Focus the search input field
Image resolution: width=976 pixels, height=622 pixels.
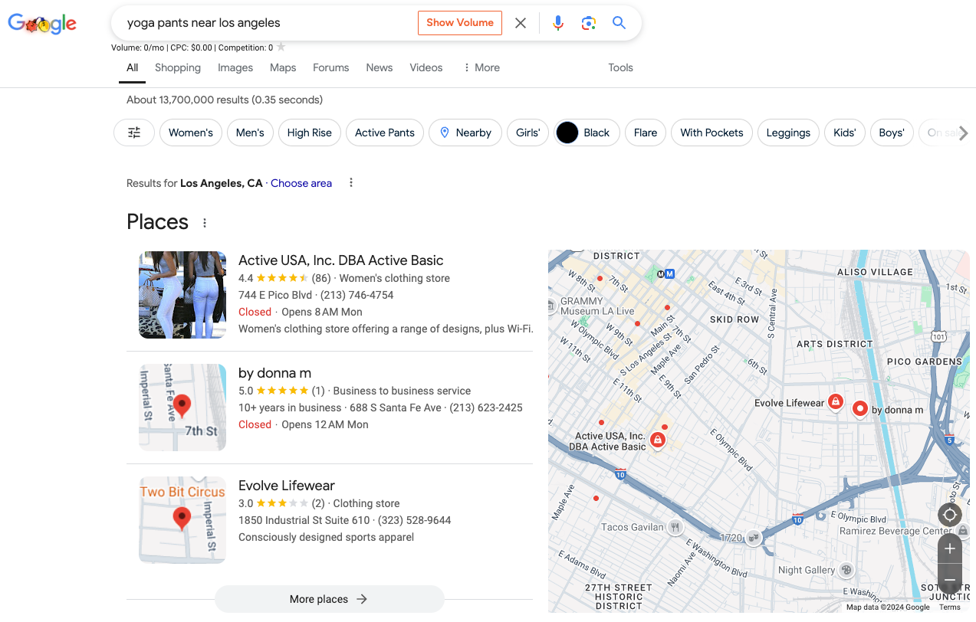(268, 23)
